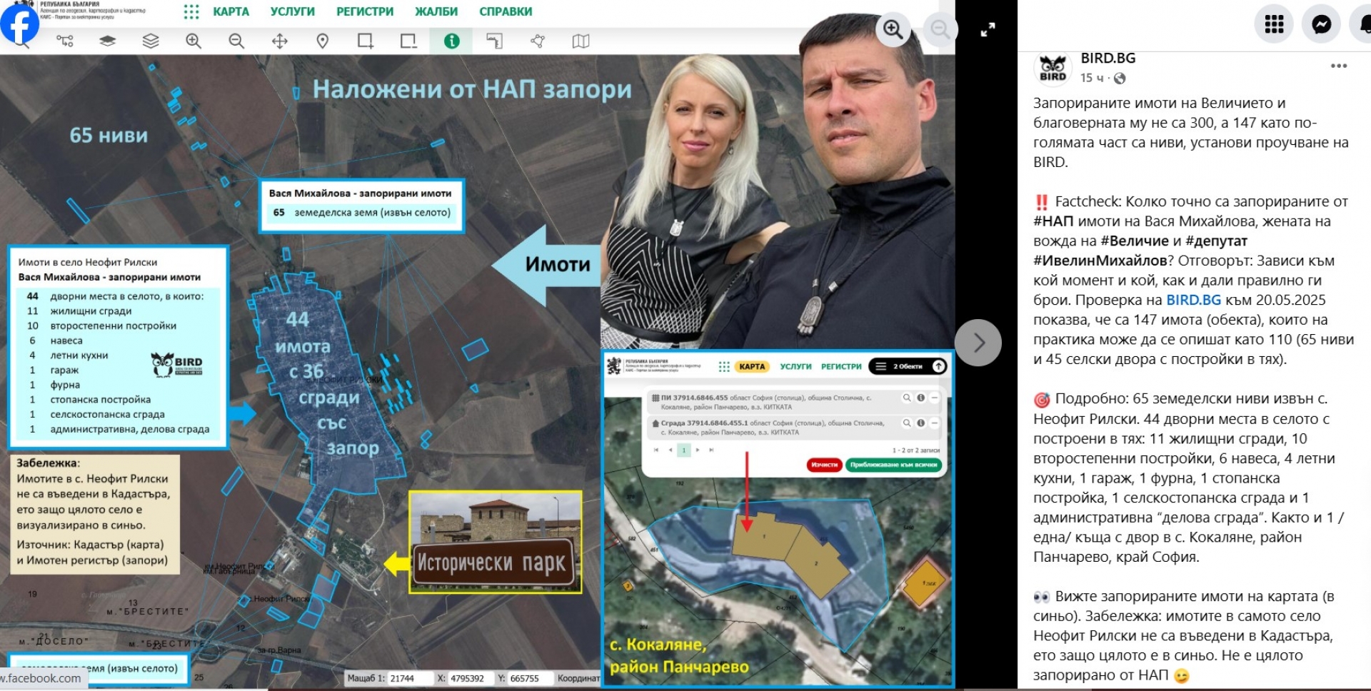Follow the #депутат hashtag

[1217, 241]
